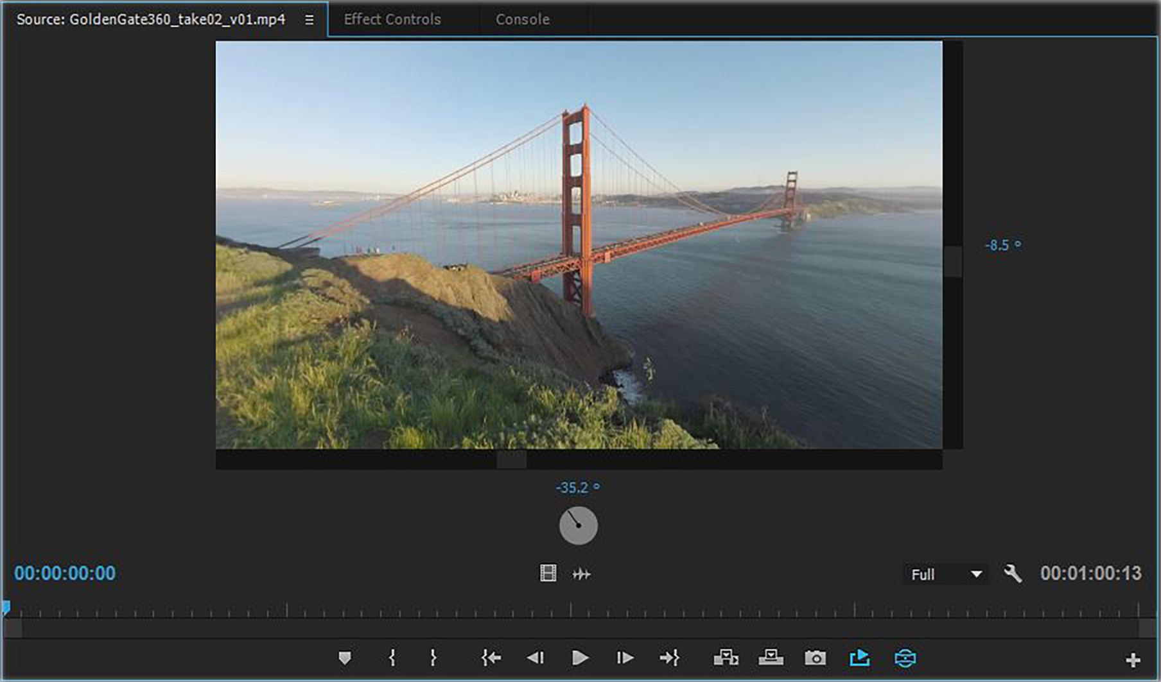The image size is (1161, 682).
Task: Click the zoom scroll bar under the ruler
Action: [580, 628]
